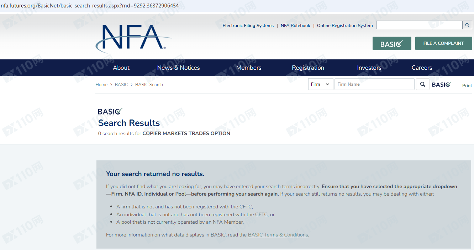Open the Members menu

tap(249, 68)
